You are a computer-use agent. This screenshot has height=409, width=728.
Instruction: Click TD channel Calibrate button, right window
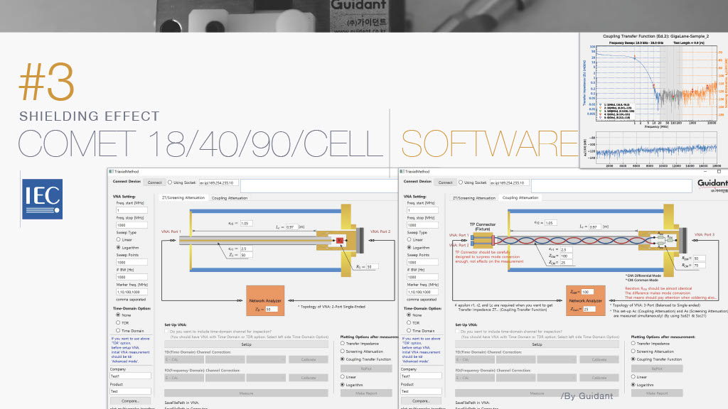coord(599,359)
